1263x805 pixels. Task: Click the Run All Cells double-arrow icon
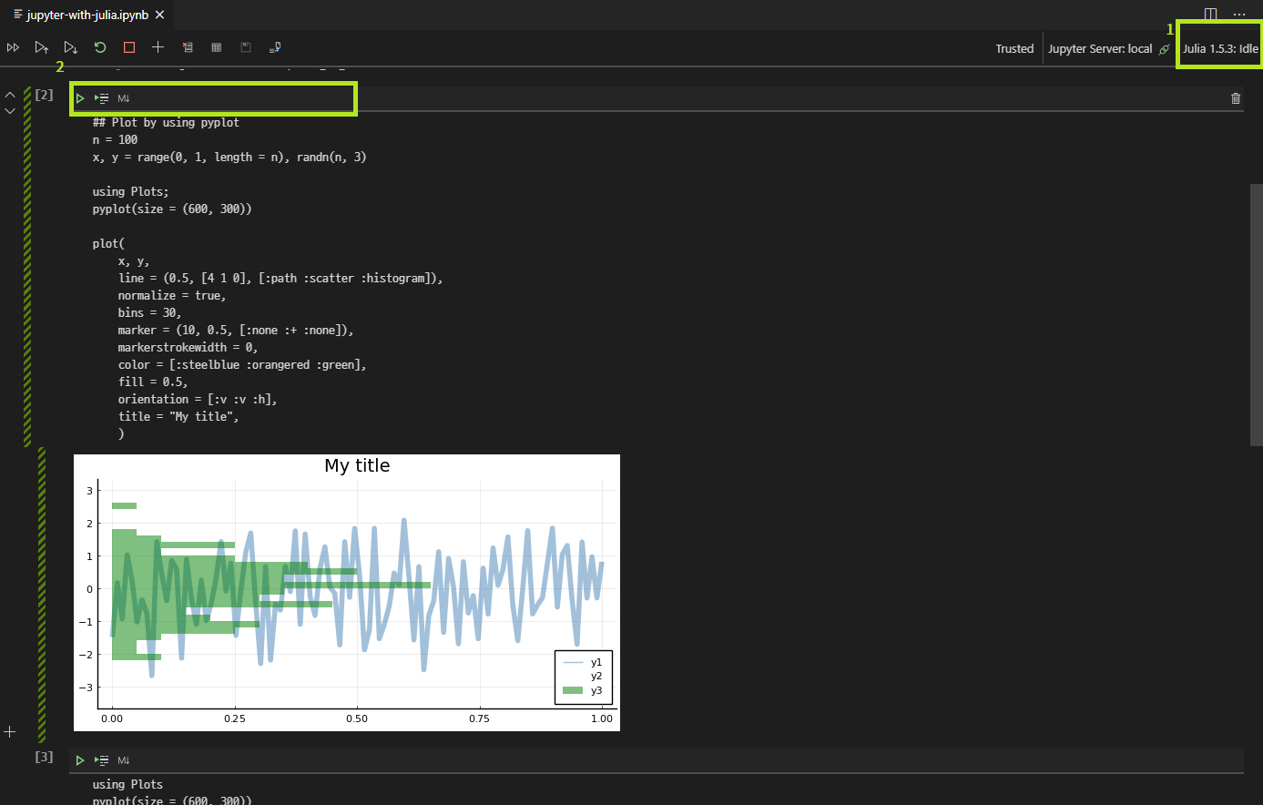point(13,47)
